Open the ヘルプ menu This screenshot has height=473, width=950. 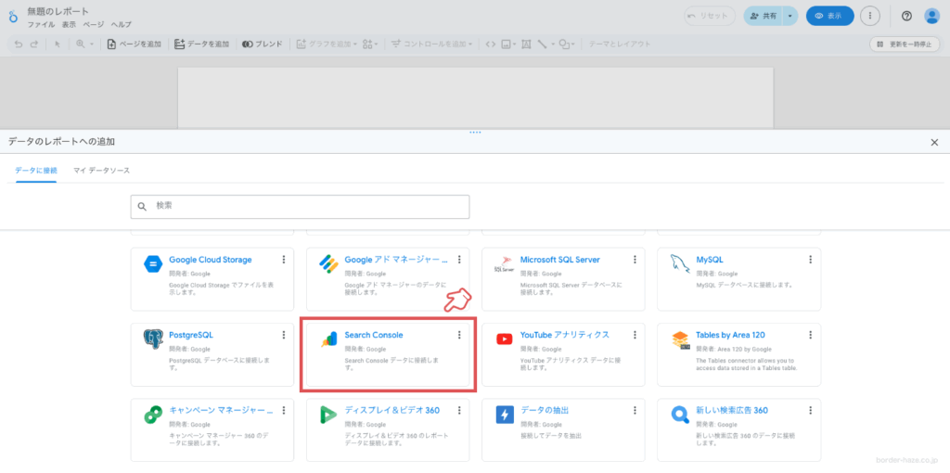(x=122, y=25)
